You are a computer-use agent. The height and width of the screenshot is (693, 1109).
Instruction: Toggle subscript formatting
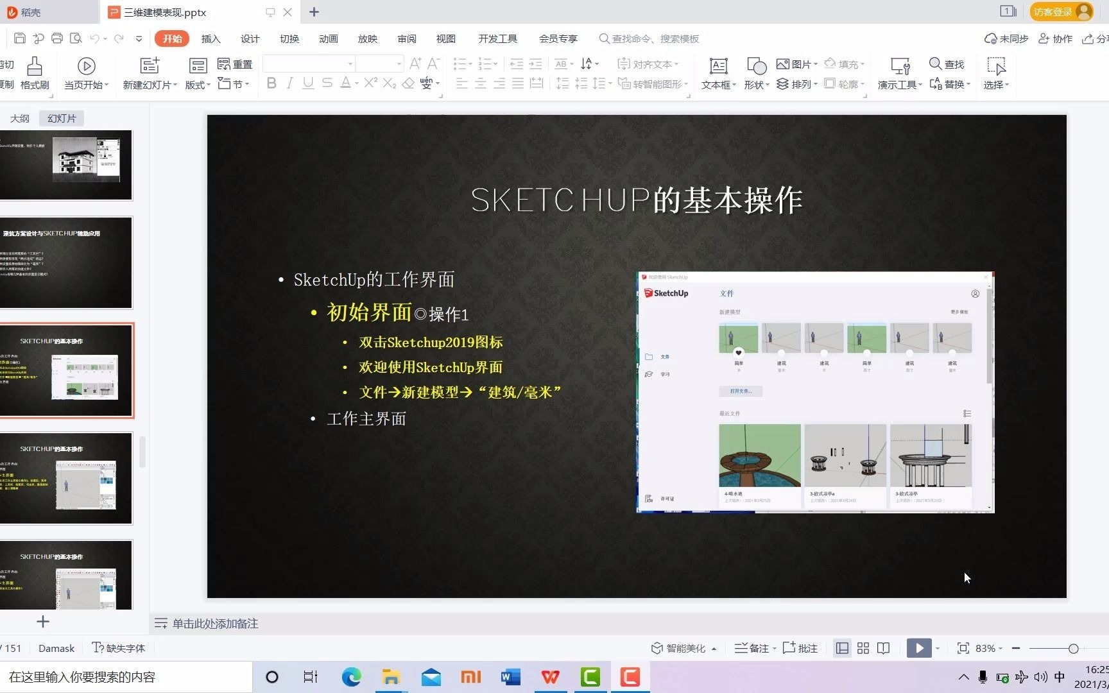(x=389, y=83)
